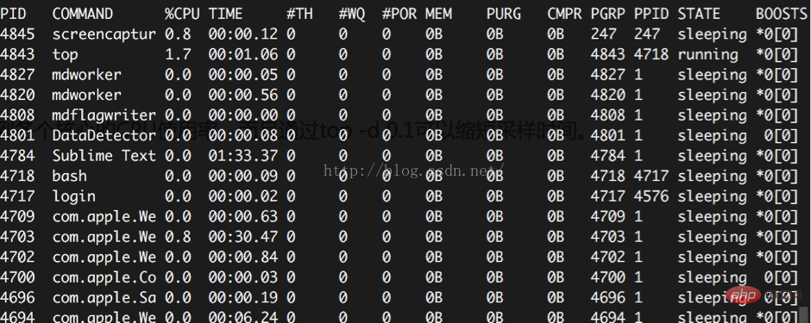Click the PGRP column header

coord(607,14)
